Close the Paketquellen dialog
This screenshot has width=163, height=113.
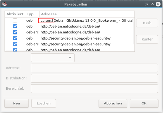pos(158,4)
